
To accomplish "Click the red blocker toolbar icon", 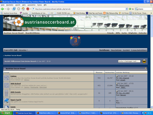I will click(28, 9).
